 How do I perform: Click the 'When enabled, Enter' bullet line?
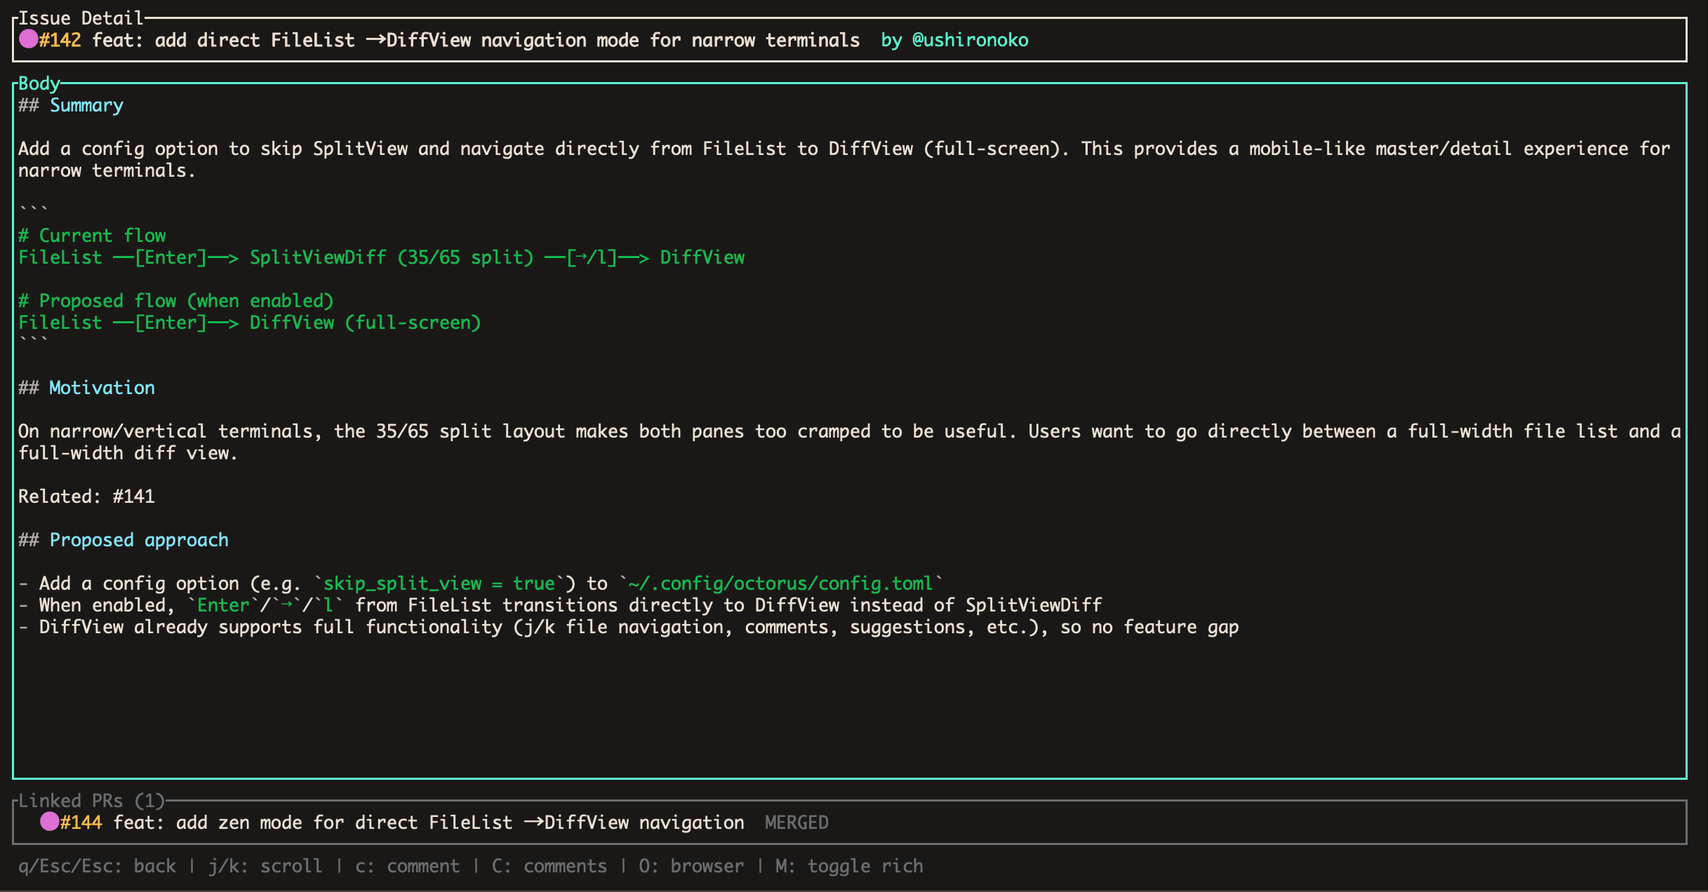point(560,605)
